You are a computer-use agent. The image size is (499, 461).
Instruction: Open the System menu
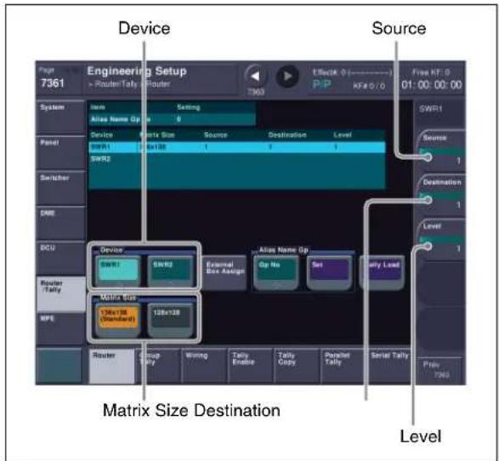[60, 117]
